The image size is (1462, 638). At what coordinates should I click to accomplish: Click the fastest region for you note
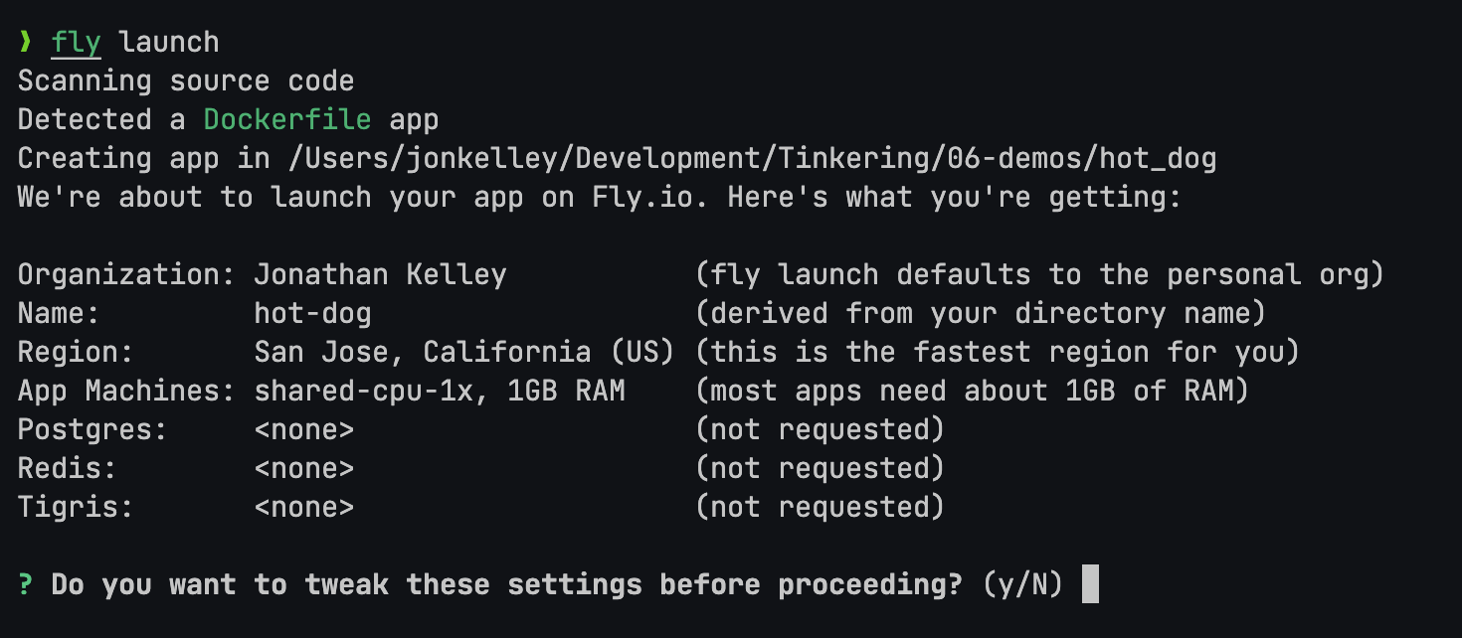998,352
